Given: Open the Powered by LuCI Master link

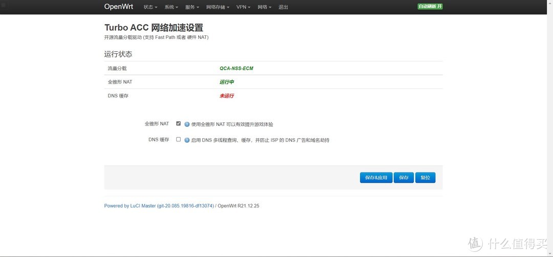Looking at the screenshot, I should [x=159, y=206].
